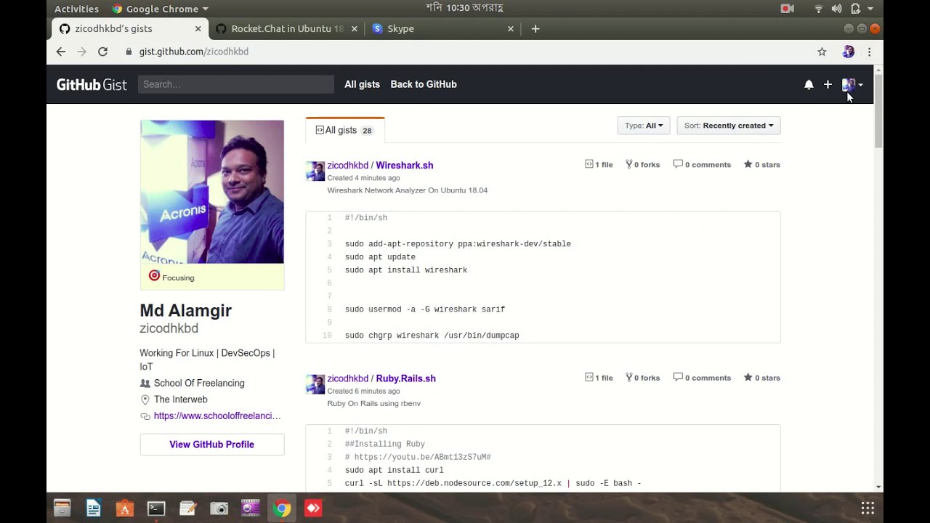Open the software store bag icon

coord(125,508)
